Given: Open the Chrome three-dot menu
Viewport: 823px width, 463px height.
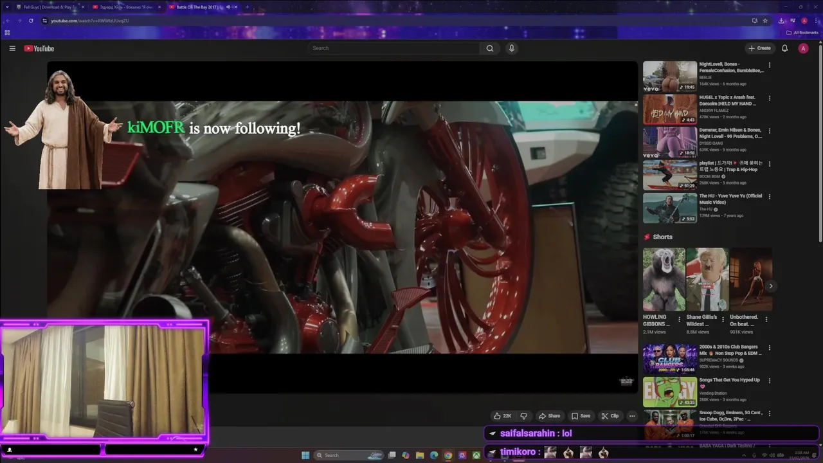Looking at the screenshot, I should pos(815,21).
